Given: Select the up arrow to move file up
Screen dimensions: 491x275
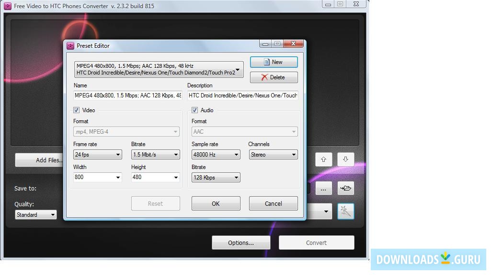Looking at the screenshot, I should click(324, 159).
